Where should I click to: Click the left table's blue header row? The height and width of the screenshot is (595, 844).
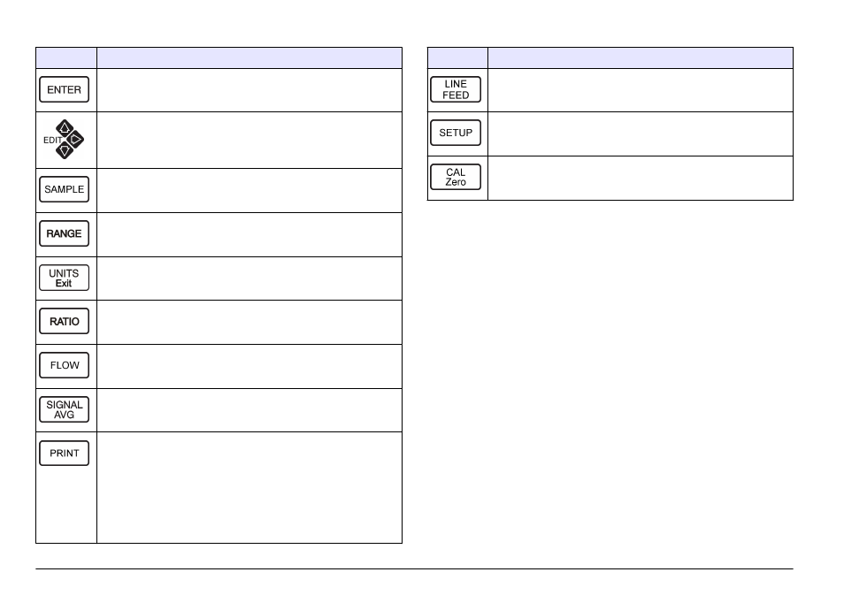tap(219, 57)
